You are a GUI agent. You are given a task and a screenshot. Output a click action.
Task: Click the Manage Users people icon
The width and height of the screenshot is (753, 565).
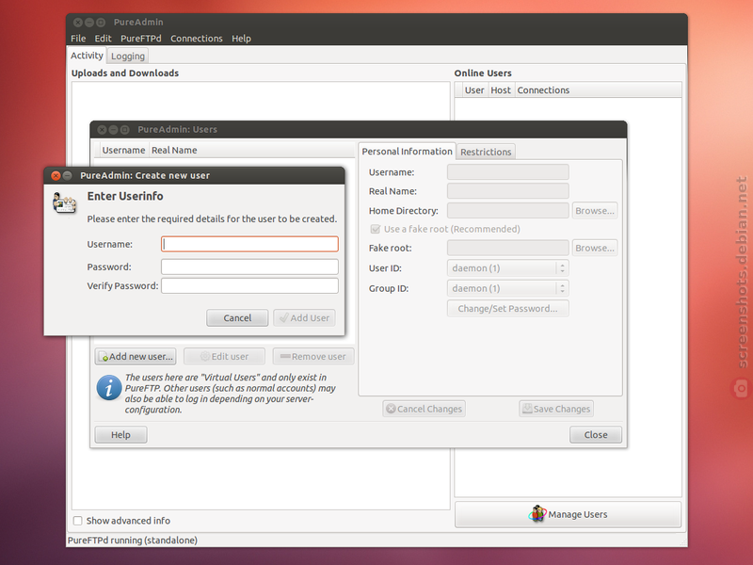(x=537, y=514)
